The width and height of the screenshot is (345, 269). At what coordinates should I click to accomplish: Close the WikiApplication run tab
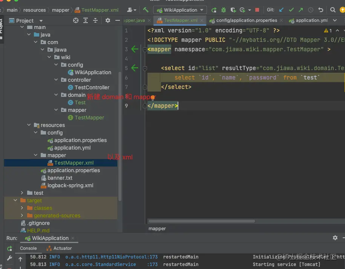click(x=73, y=238)
